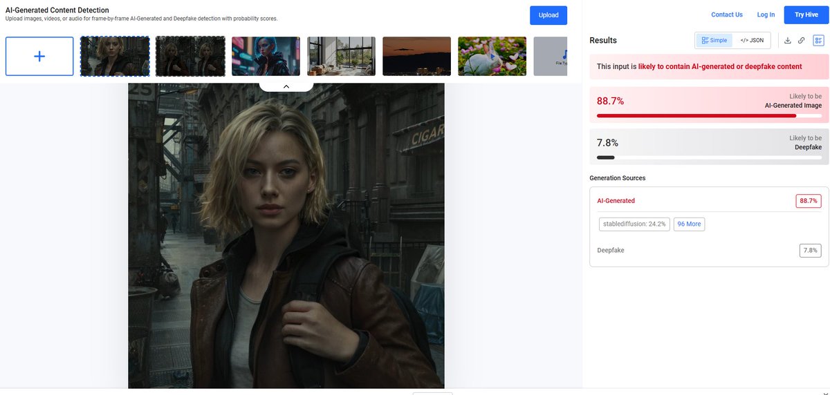This screenshot has height=395, width=830.
Task: Click the 7.8% badge in Generation Sources
Action: pos(810,250)
